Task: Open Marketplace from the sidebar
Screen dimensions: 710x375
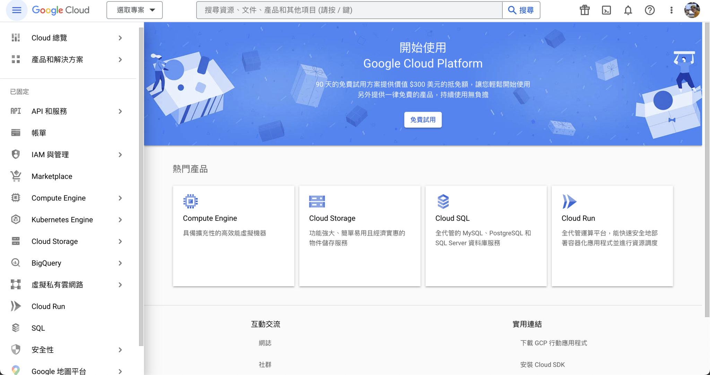Action: point(51,176)
